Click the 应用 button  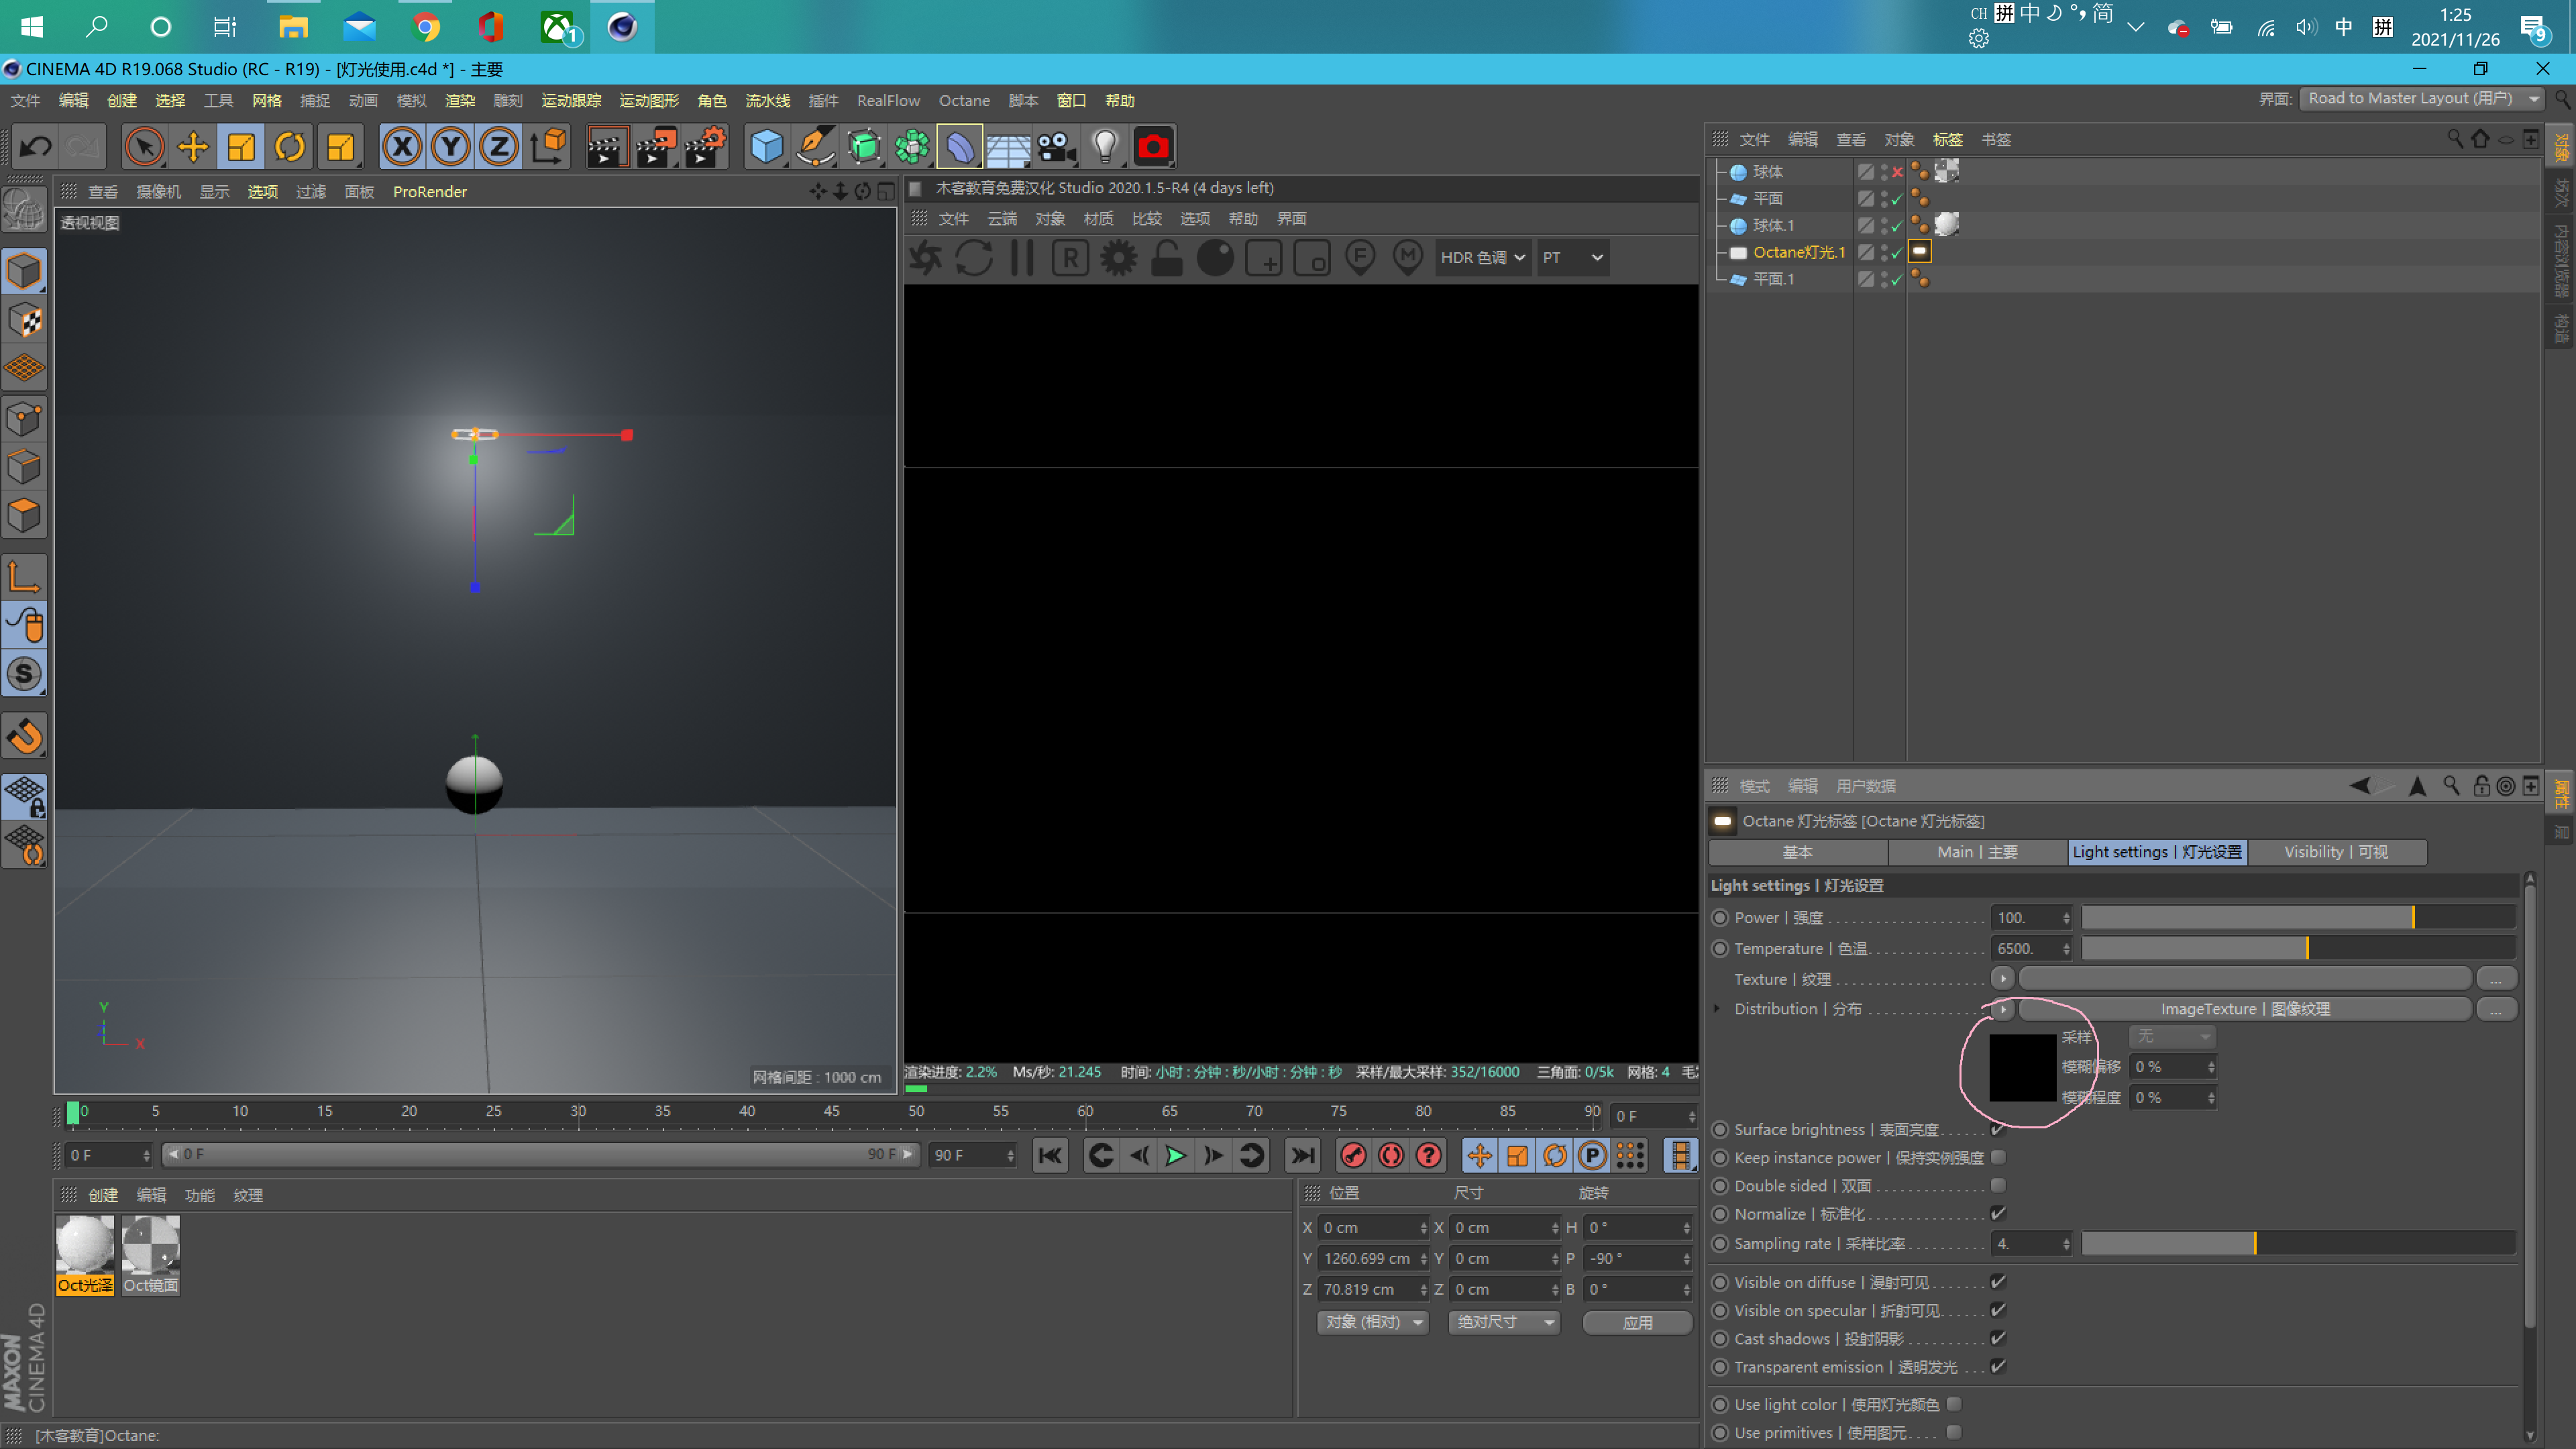coord(1636,1322)
